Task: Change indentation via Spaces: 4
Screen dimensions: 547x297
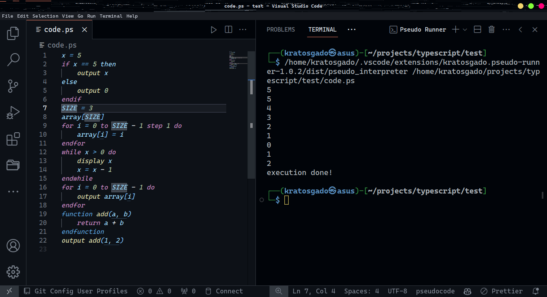Action: pos(362,291)
